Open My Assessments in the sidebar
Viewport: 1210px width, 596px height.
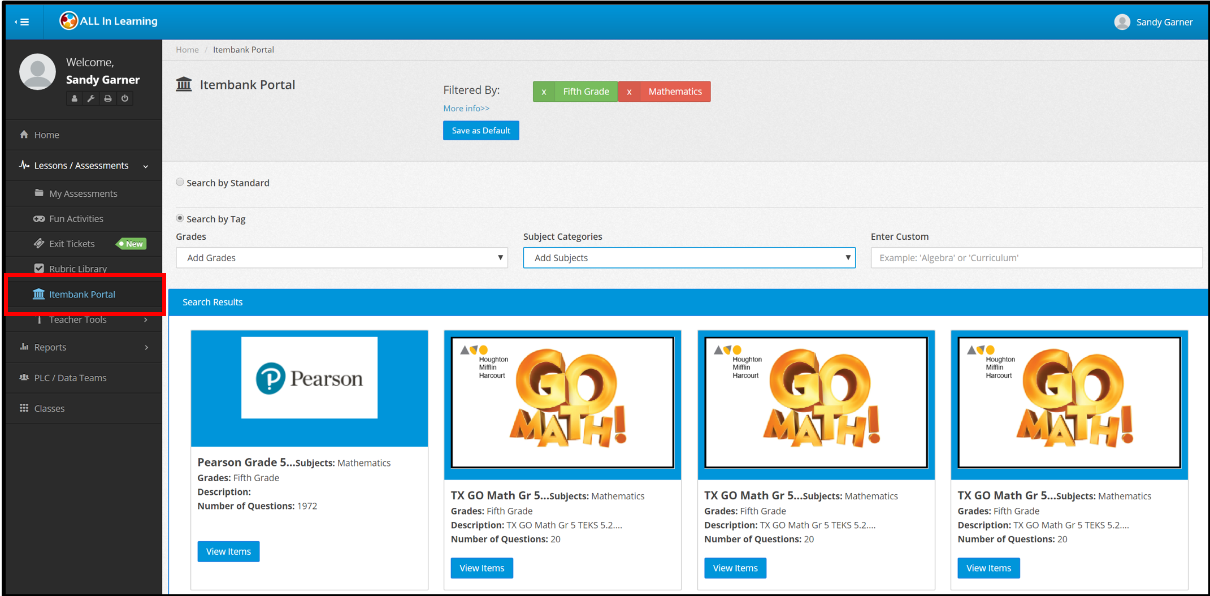click(x=83, y=193)
